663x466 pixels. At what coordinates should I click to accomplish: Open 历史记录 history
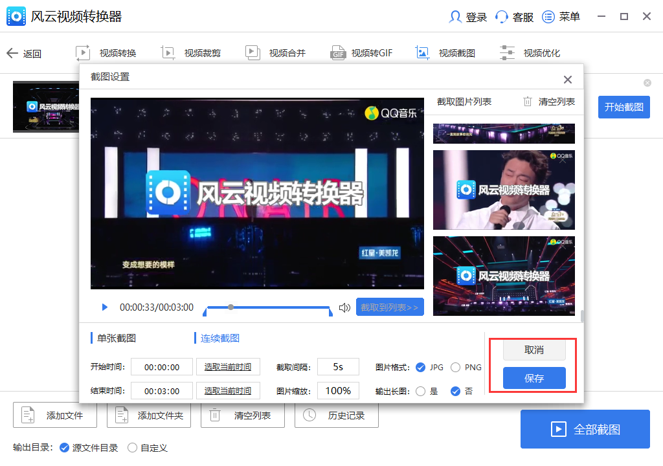[x=337, y=416]
